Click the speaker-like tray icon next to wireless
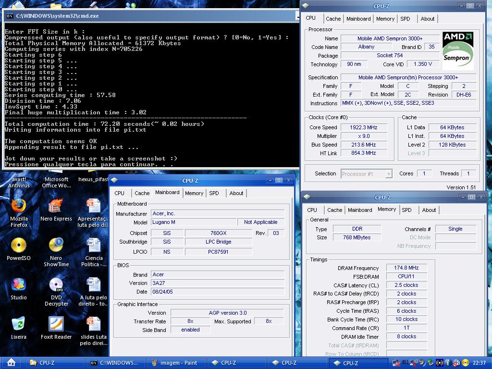The width and height of the screenshot is (492, 369). click(x=422, y=363)
